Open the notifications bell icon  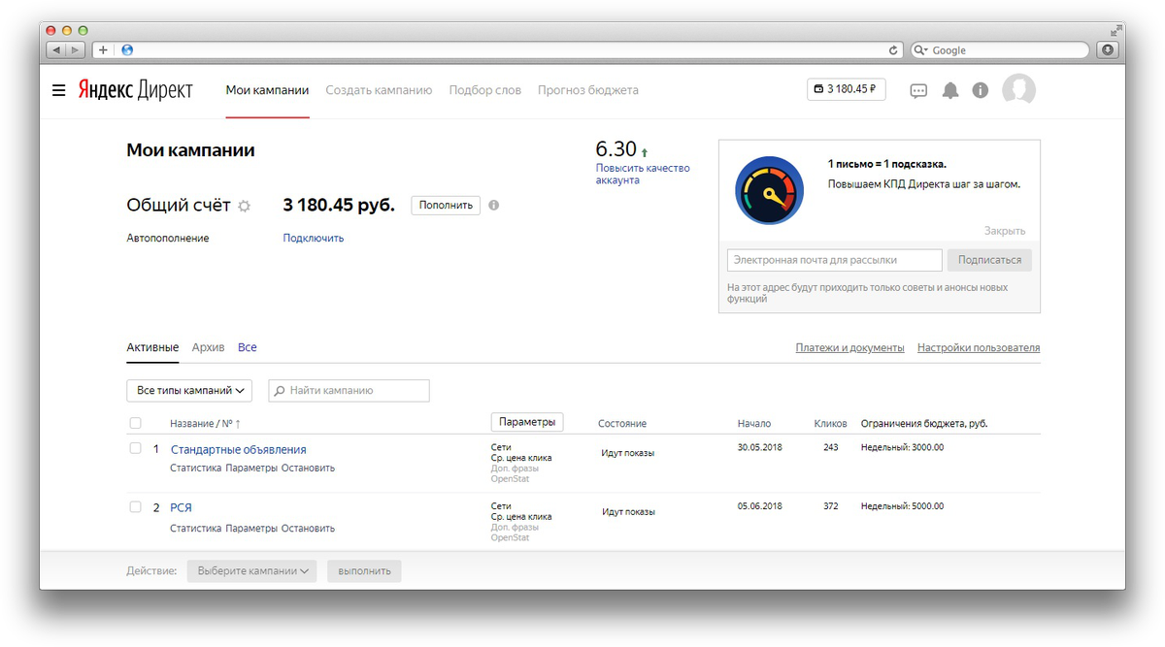point(950,90)
